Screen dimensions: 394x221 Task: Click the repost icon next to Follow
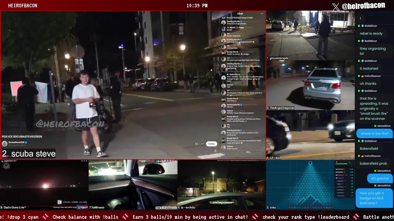point(196,144)
